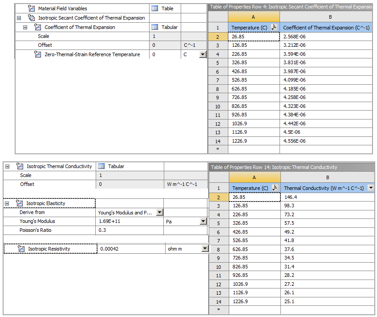Select column header A in the conductivity table
This screenshot has width=377, height=317.
tap(254, 177)
